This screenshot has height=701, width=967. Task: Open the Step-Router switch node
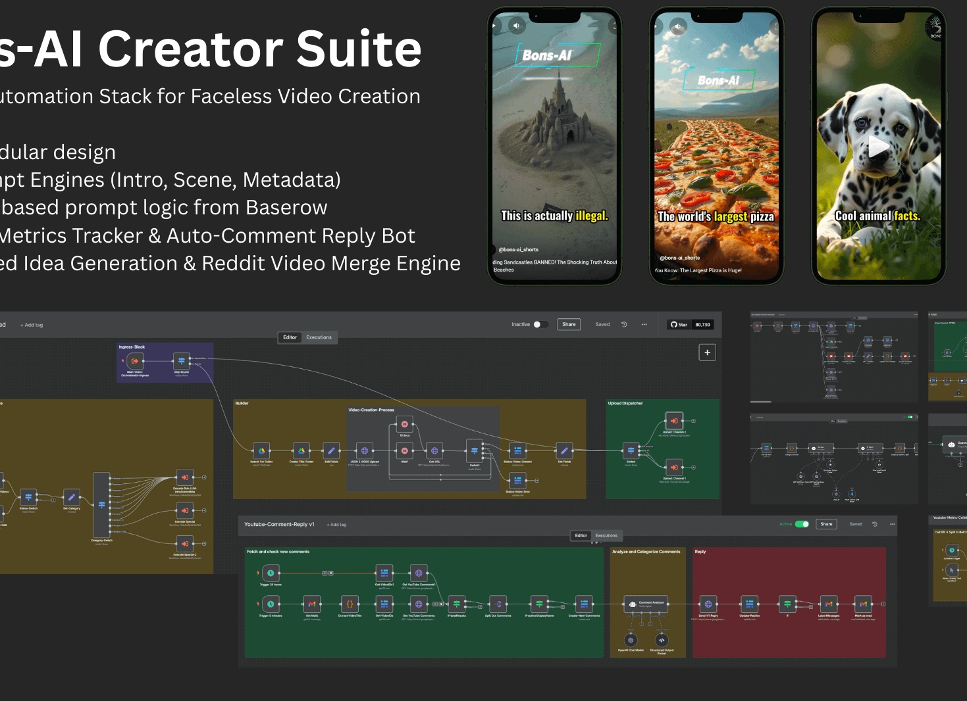point(182,360)
